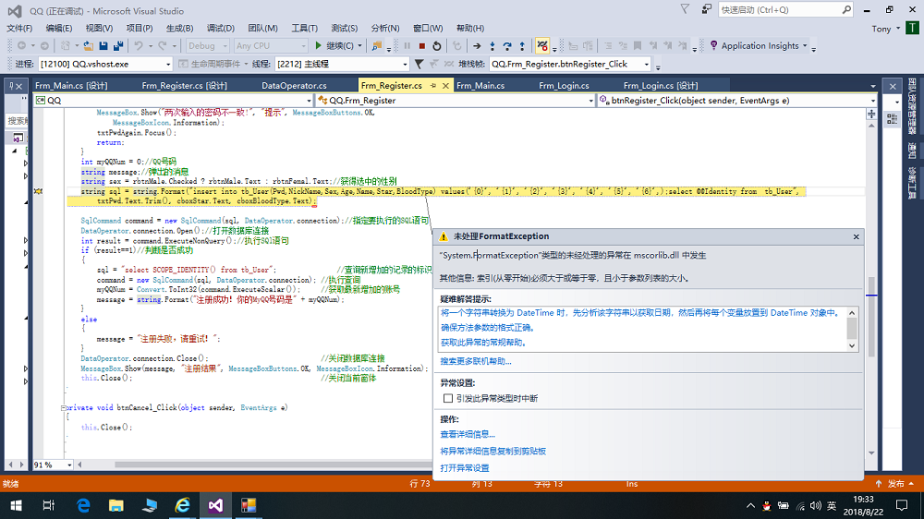Click the notifications funnel icon in title bar
Viewport: 924px width, 519px height.
pos(685,9)
